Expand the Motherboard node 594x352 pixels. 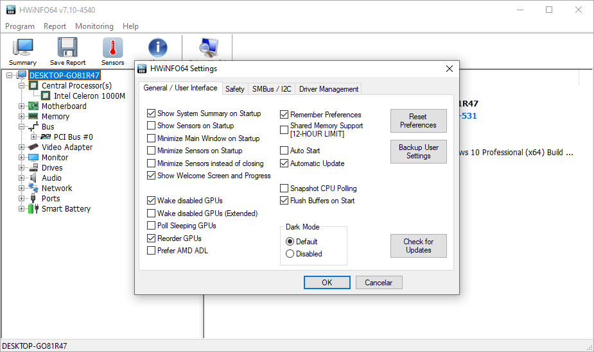pyautogui.click(x=21, y=106)
